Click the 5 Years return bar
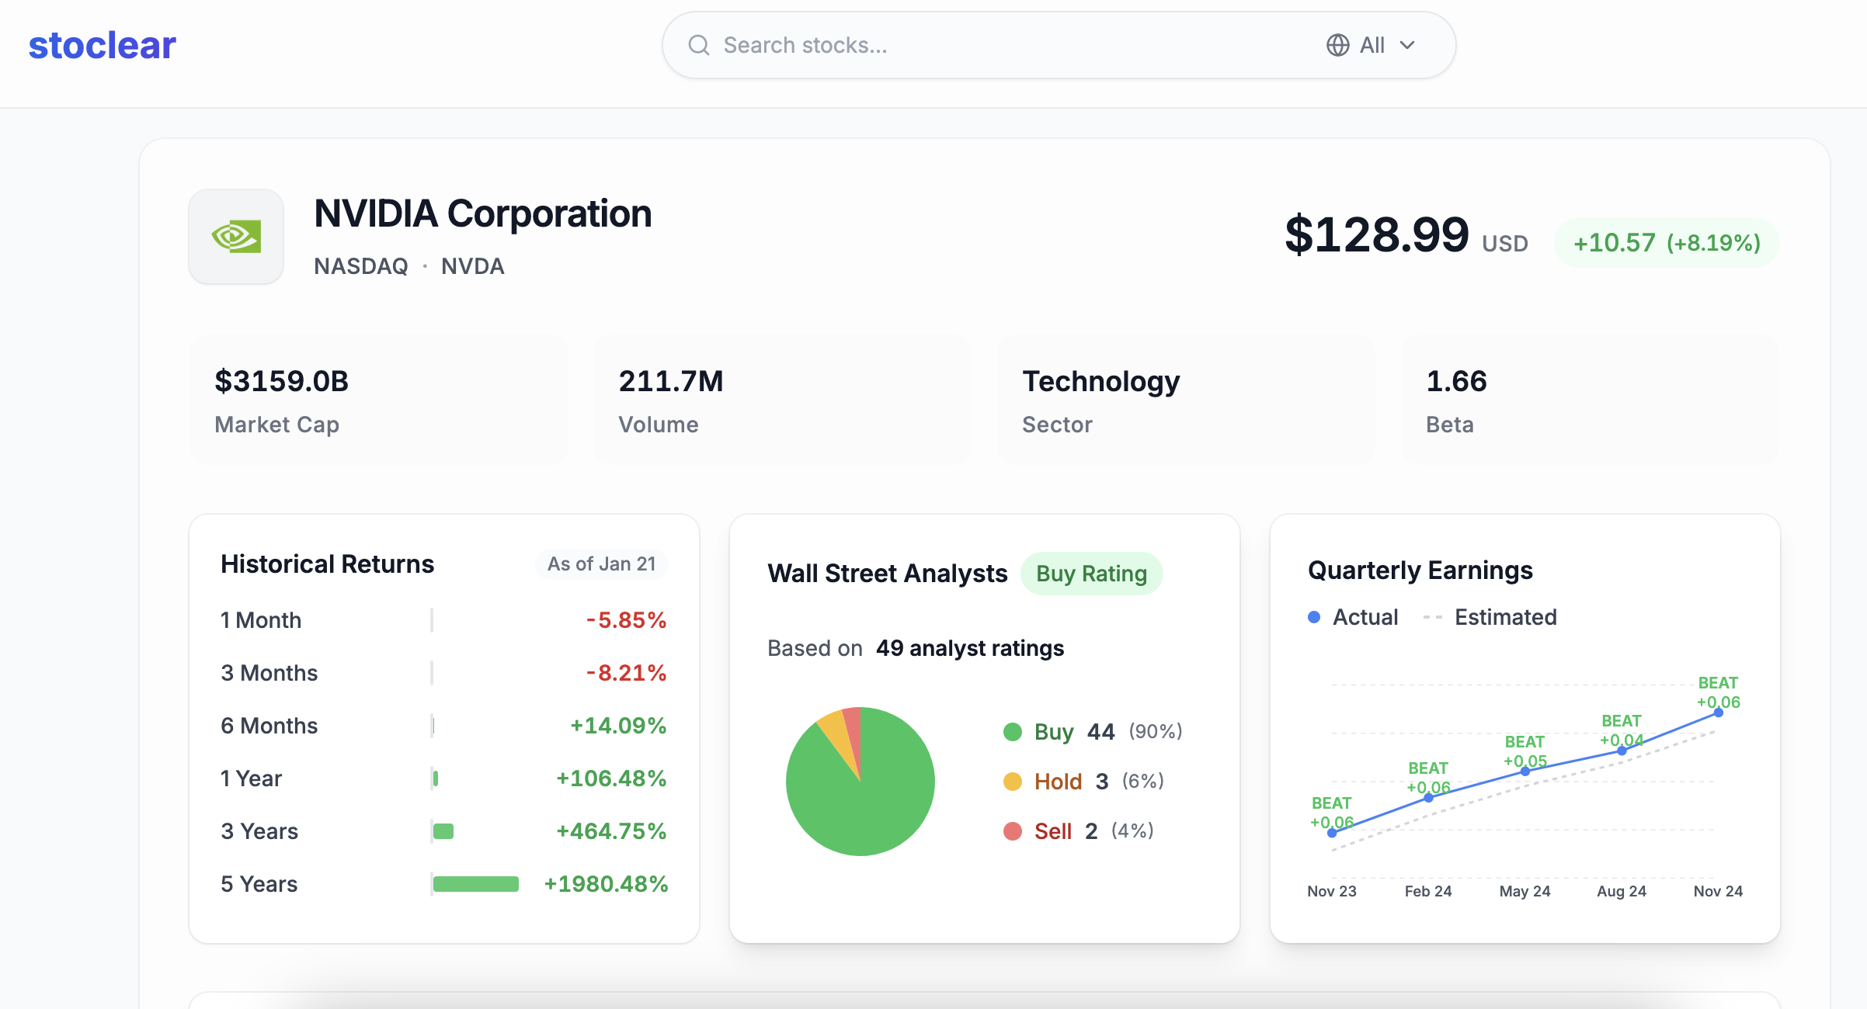The height and width of the screenshot is (1009, 1867). [x=476, y=884]
